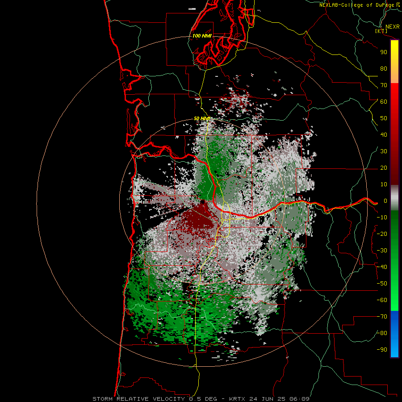Click the -90 value on velocity scale

[382, 350]
